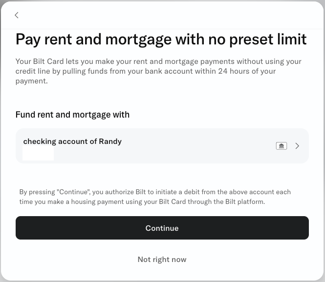Viewport: 325px width, 282px height.
Task: Tap the bank institution icon in account row
Action: [x=281, y=146]
